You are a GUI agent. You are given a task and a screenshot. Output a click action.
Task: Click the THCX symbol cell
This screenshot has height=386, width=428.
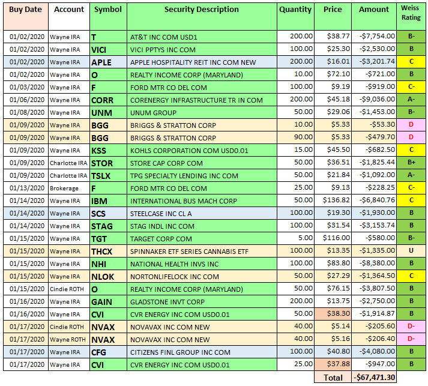tap(102, 251)
